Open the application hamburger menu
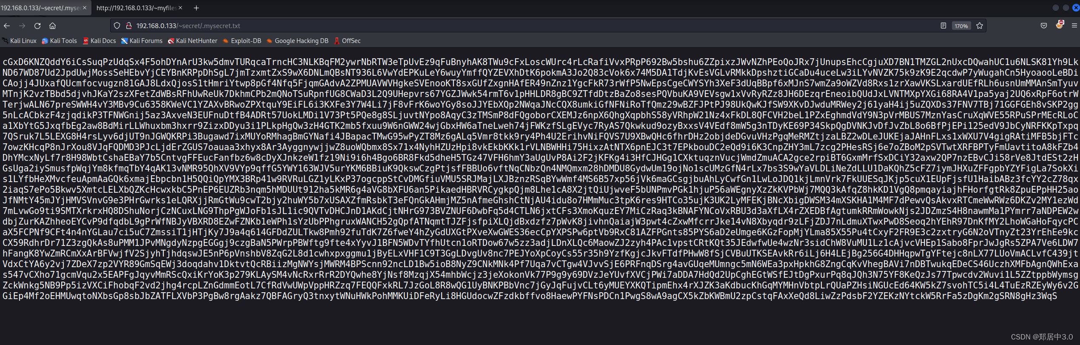 [1074, 26]
